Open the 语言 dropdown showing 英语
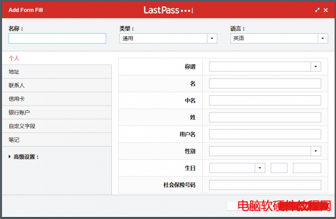The image size is (336, 219). pos(279,39)
